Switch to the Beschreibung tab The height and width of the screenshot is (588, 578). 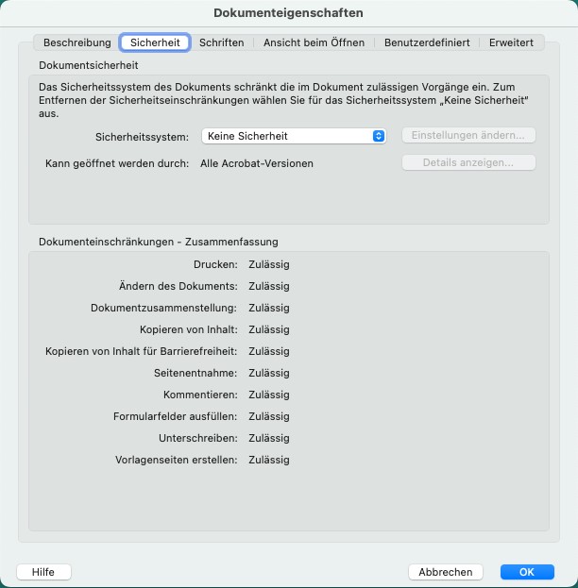(77, 42)
